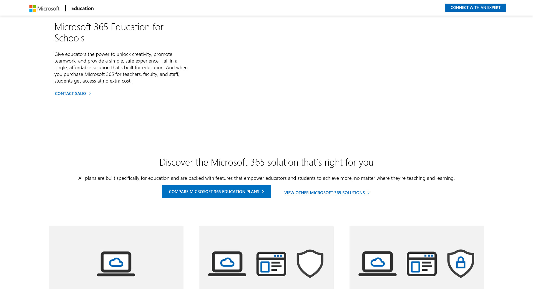This screenshot has height=289, width=533.
Task: Follow the View Other Microsoft 365 Solutions link
Action: click(x=324, y=193)
